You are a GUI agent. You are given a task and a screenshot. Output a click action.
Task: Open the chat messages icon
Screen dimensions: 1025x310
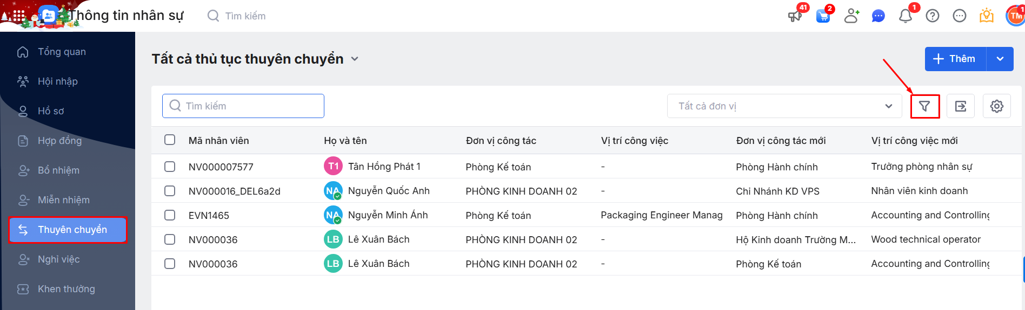tap(878, 16)
